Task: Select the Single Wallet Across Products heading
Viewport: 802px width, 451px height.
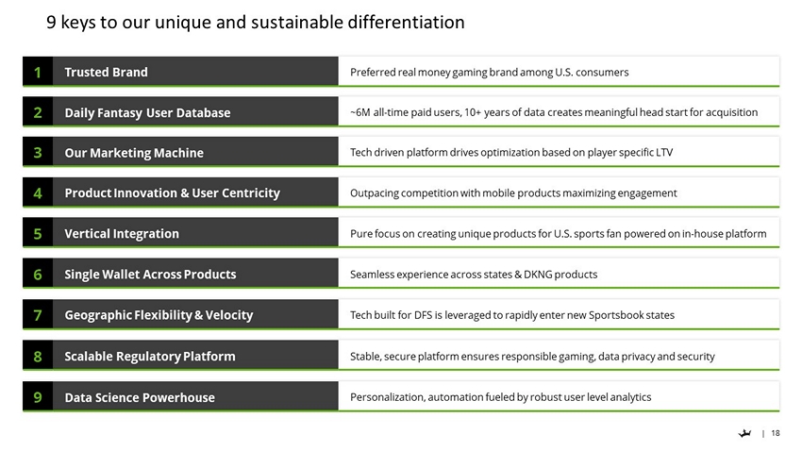Action: click(x=150, y=275)
